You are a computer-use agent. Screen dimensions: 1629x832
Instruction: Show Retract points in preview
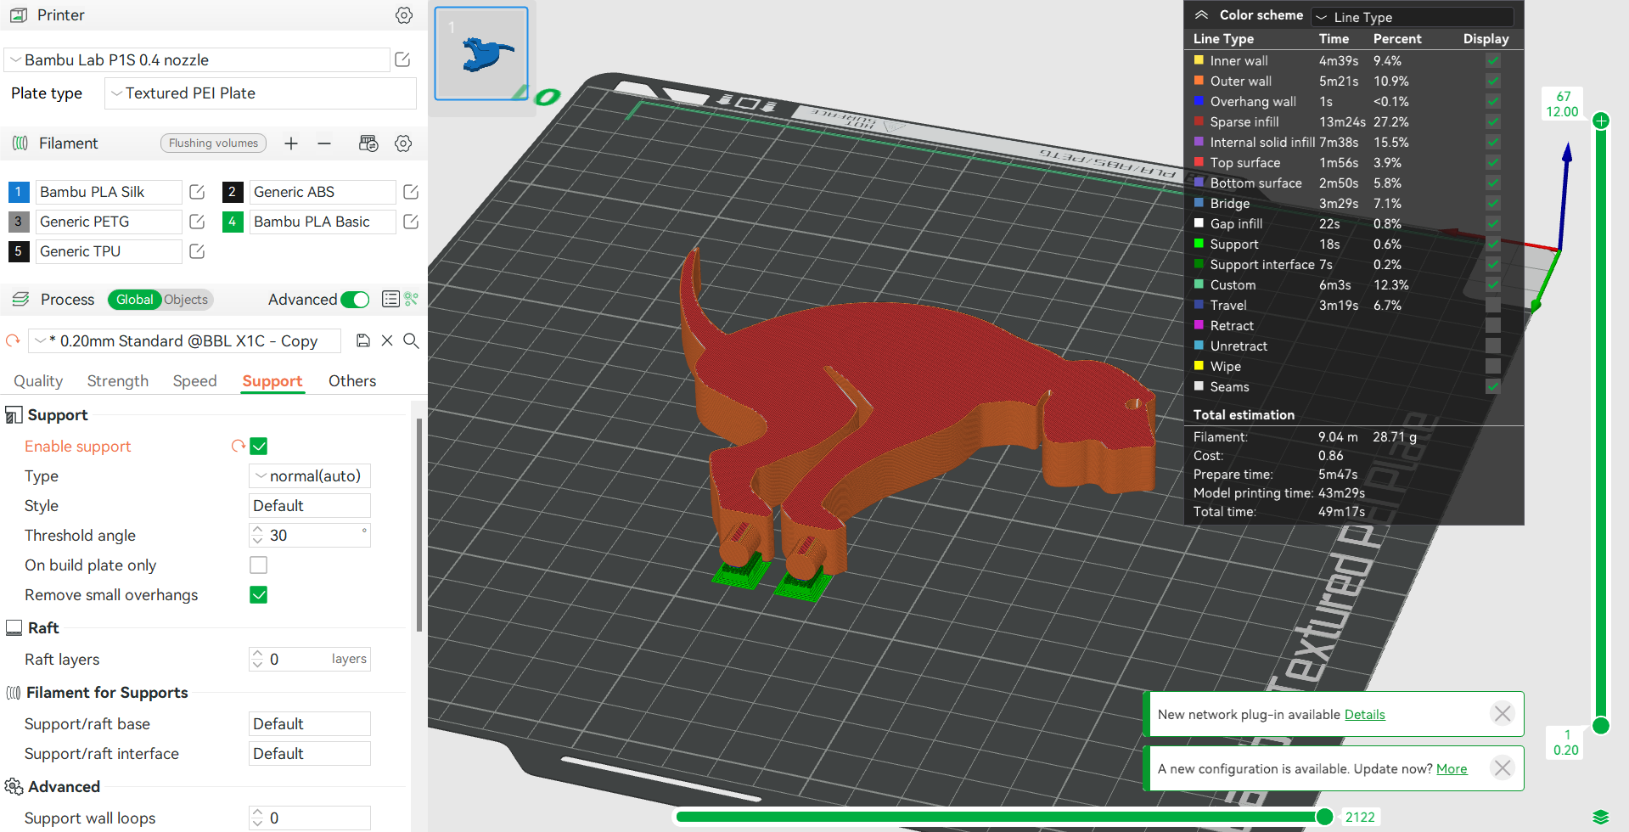(1493, 326)
